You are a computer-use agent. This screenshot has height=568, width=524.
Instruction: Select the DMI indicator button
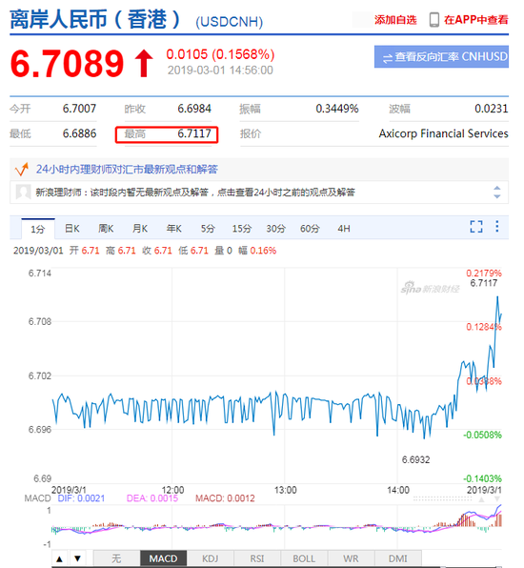[398, 558]
